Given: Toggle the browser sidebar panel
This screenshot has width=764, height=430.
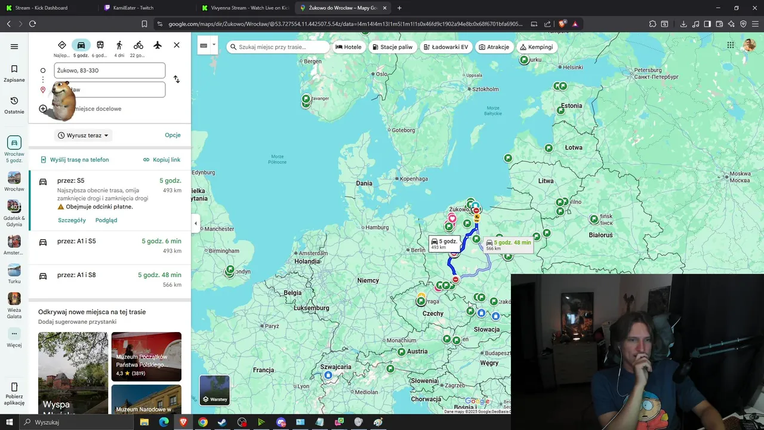Looking at the screenshot, I should pyautogui.click(x=707, y=24).
